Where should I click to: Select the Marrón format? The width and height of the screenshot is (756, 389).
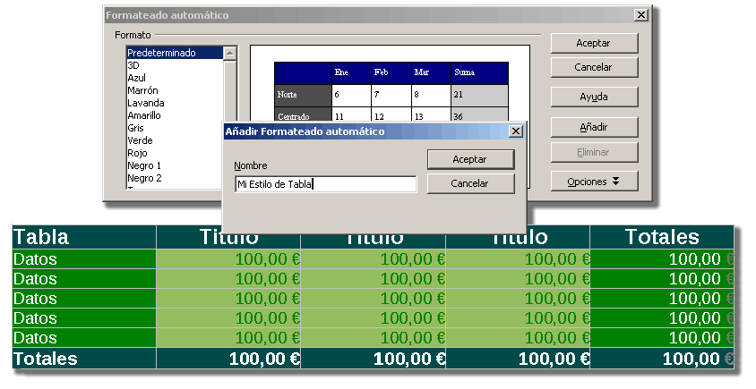click(x=175, y=90)
